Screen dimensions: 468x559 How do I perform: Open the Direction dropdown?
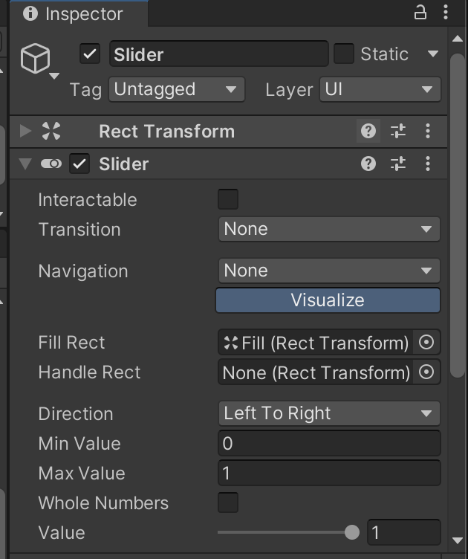click(328, 413)
